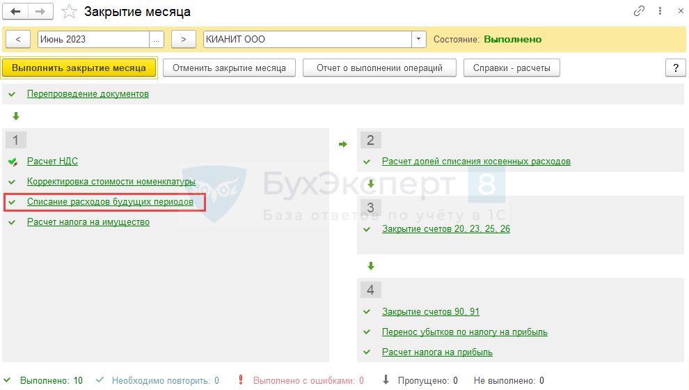Click the help question mark button
The height and width of the screenshot is (390, 689).
[x=675, y=68]
